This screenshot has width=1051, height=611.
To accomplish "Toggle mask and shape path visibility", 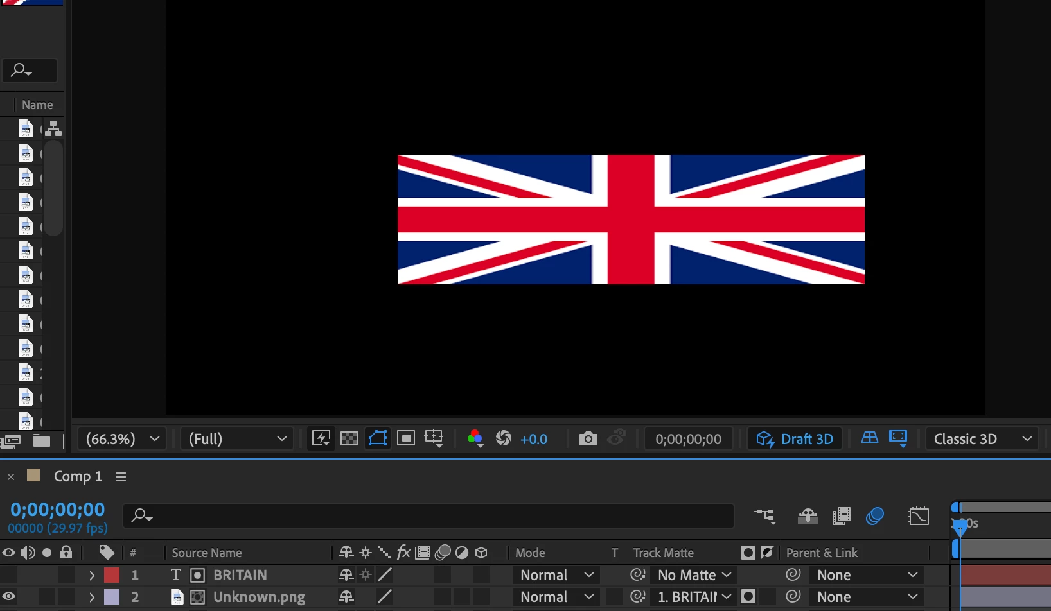I will click(378, 439).
